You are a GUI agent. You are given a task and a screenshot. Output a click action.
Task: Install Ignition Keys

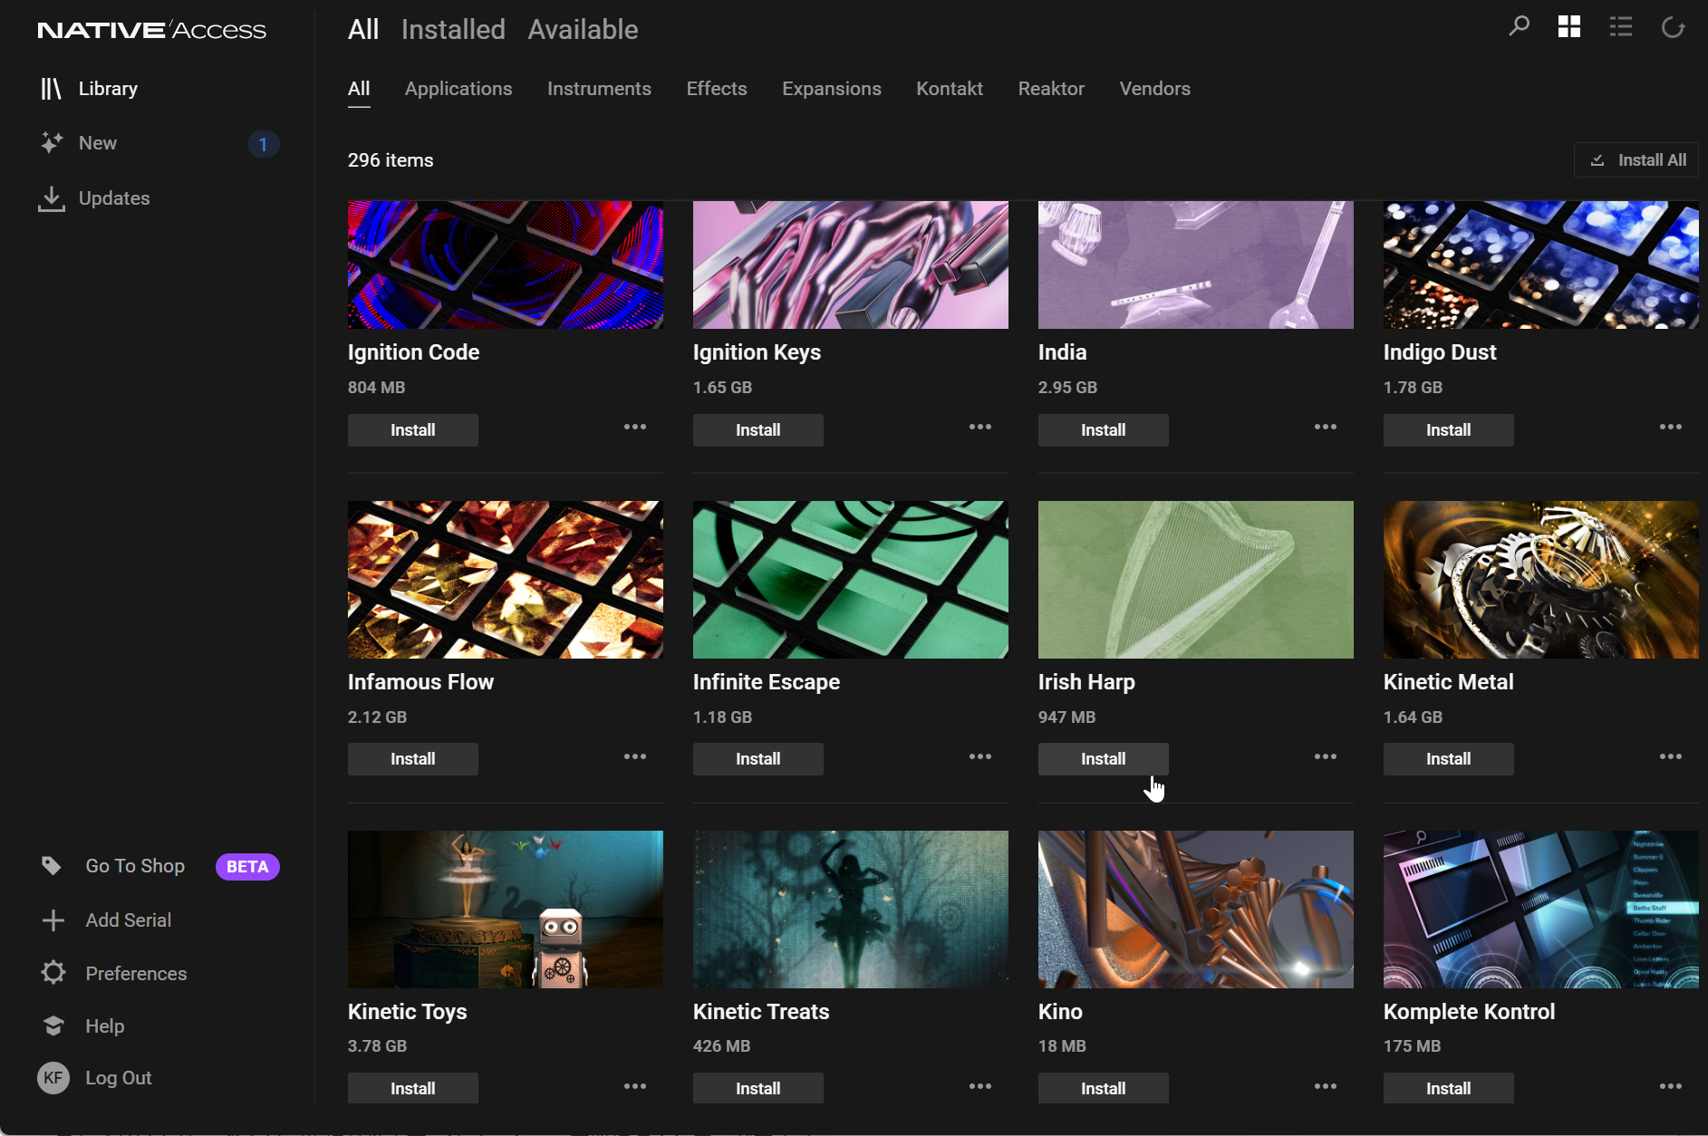pyautogui.click(x=758, y=430)
